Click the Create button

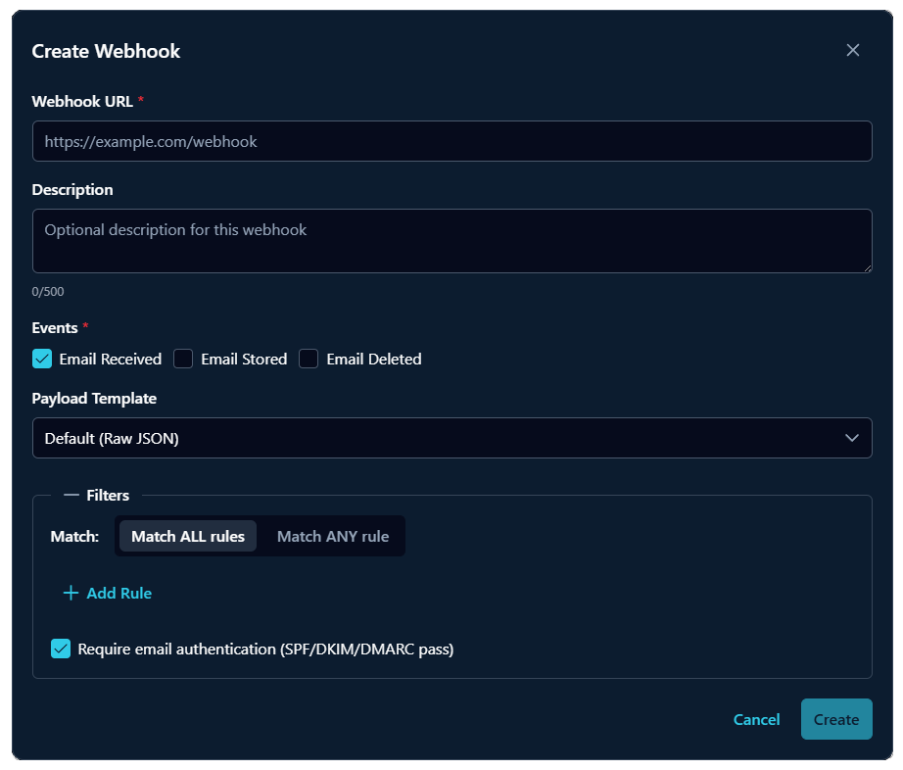pyautogui.click(x=835, y=718)
